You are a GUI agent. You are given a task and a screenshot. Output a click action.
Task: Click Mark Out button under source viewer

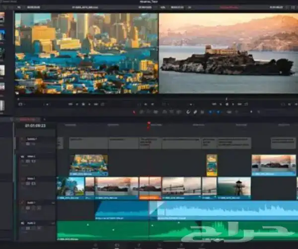pos(152,105)
